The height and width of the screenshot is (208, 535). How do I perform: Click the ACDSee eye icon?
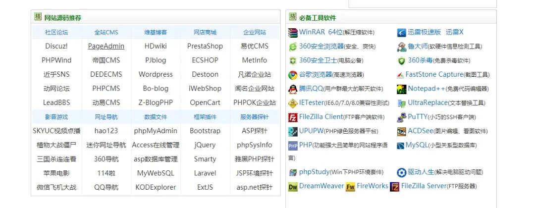point(402,132)
